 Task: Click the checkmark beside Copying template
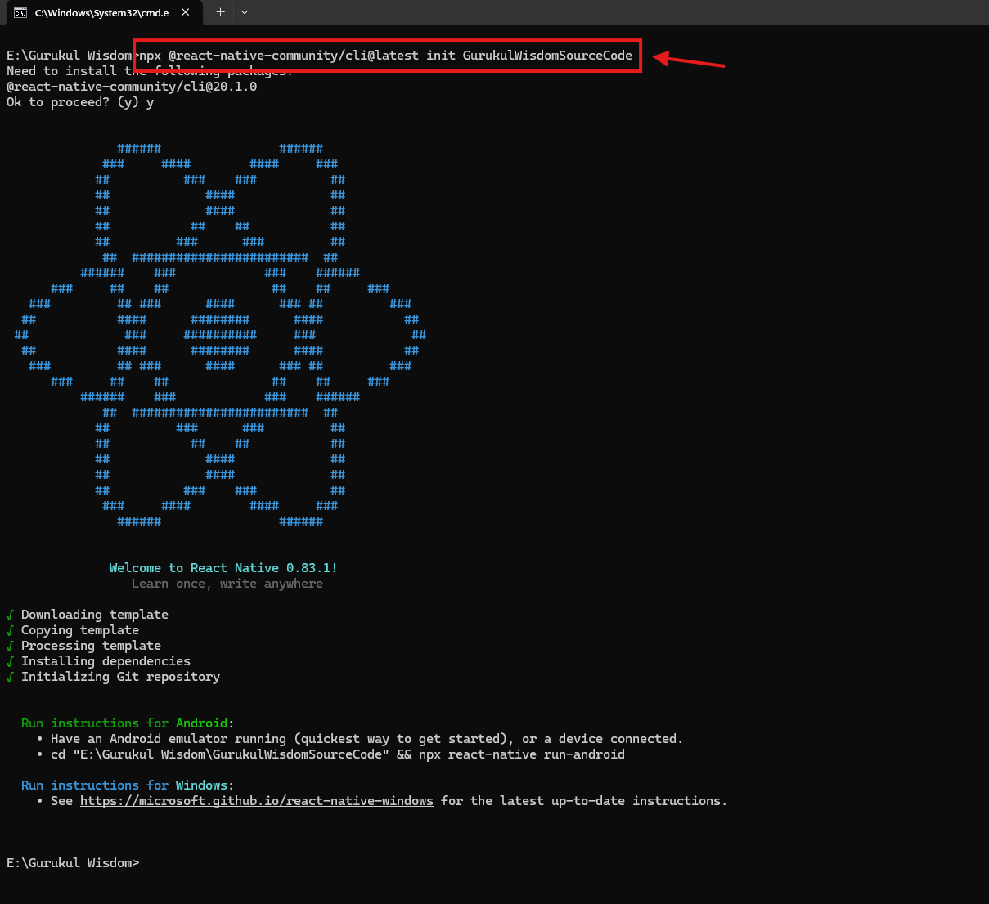point(11,630)
